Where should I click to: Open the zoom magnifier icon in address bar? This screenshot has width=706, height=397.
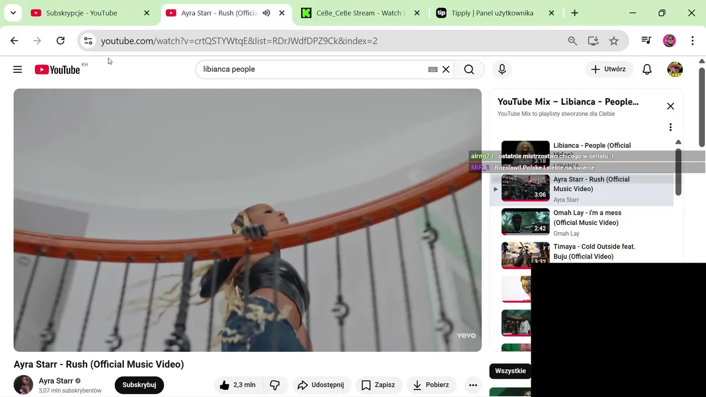click(573, 41)
